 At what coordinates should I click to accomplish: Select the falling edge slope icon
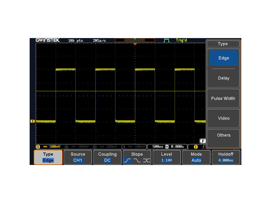[137, 160]
